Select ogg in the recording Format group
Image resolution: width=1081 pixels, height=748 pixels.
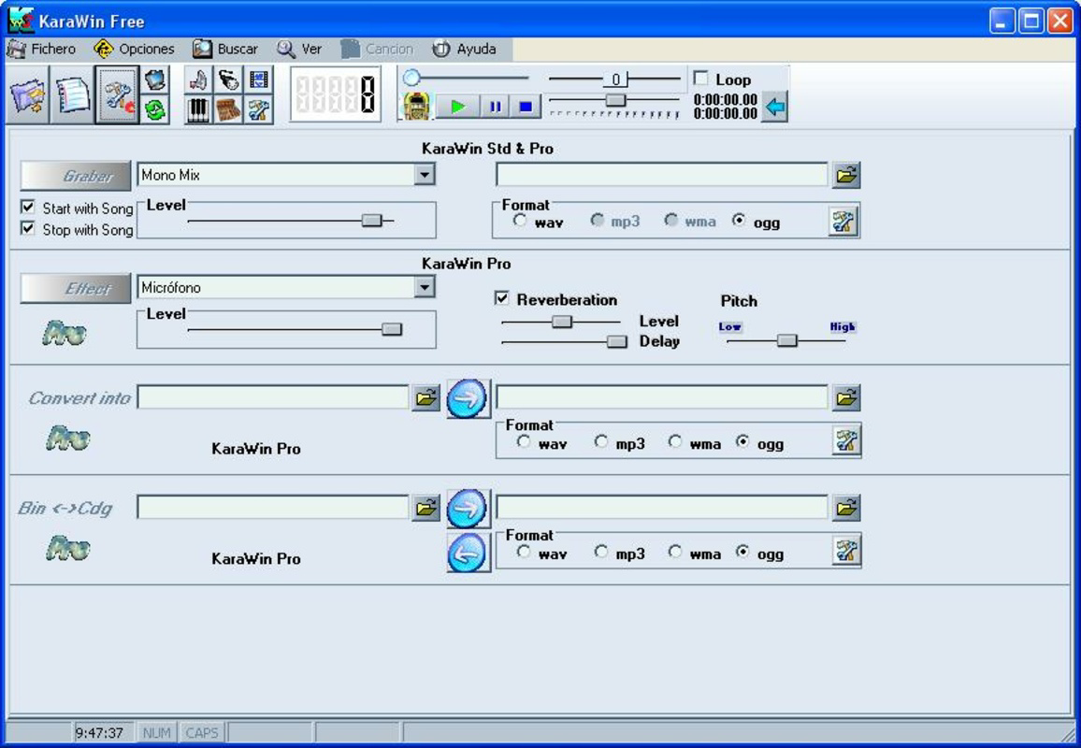click(739, 221)
